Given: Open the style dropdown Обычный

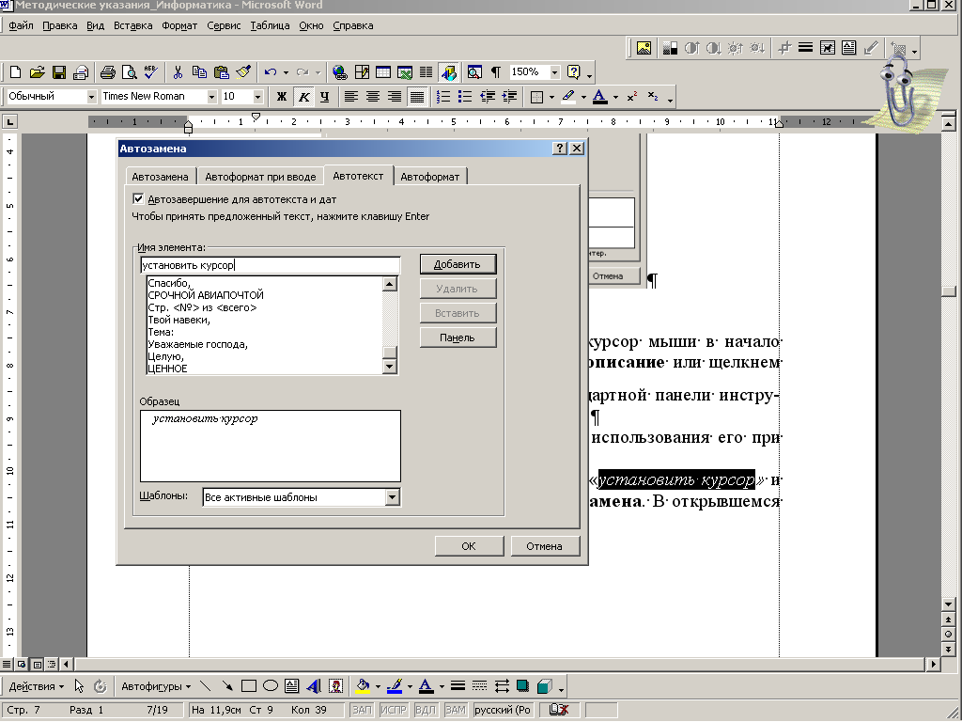Looking at the screenshot, I should tap(91, 97).
